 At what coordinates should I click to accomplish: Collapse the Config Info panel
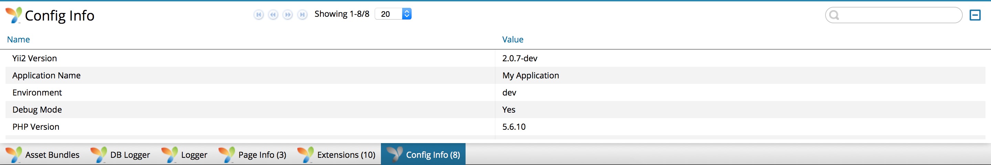point(975,15)
